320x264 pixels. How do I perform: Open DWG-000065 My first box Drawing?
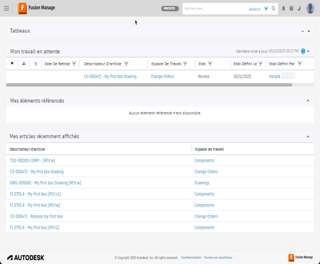[45, 183]
